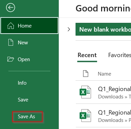Open the Home page in sidebar

[x=29, y=26]
